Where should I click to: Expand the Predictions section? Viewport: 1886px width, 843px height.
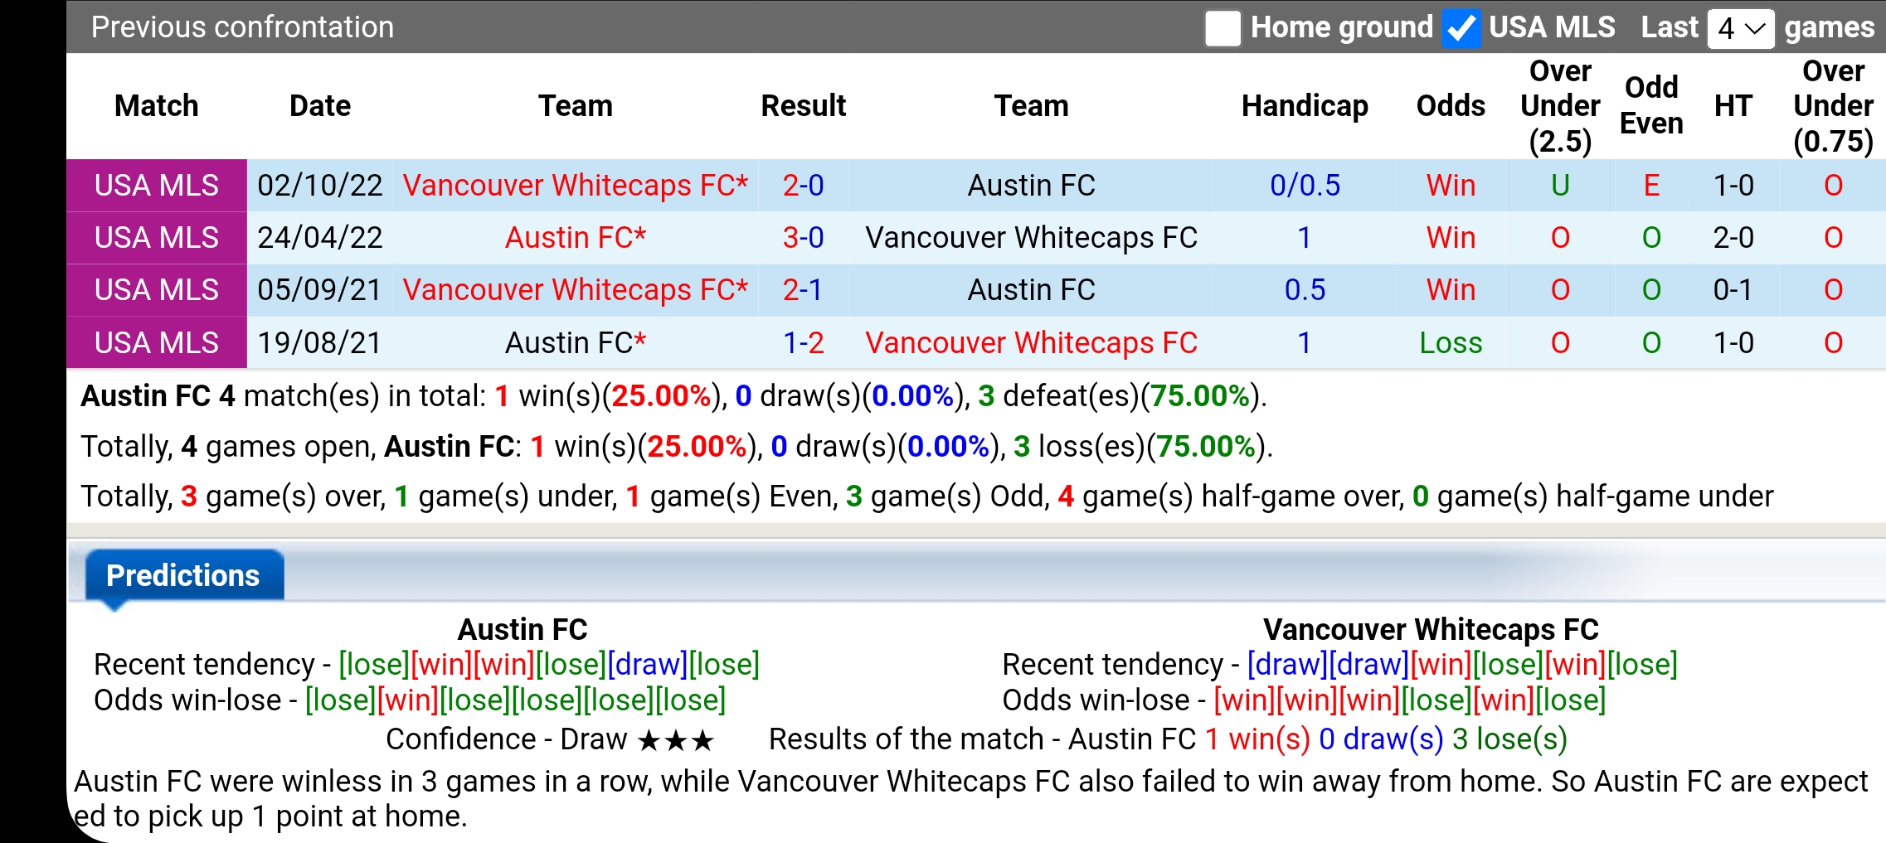(182, 574)
